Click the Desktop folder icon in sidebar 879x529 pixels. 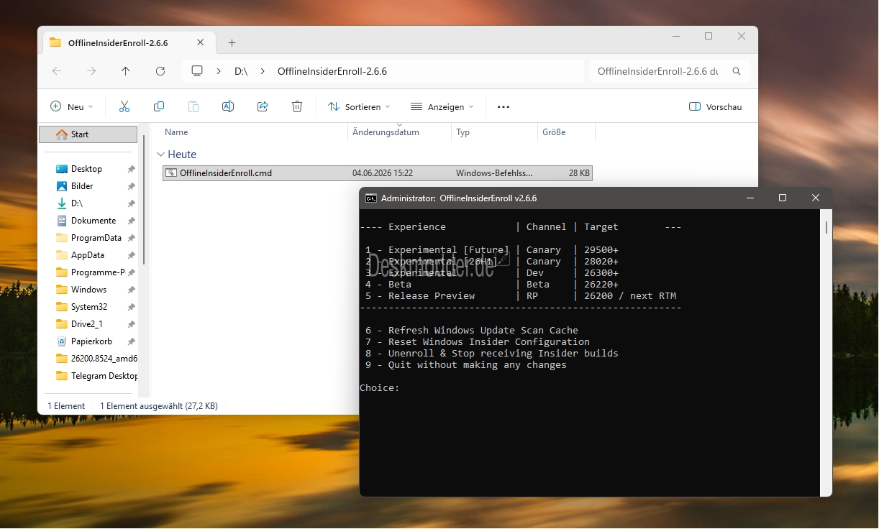[62, 169]
